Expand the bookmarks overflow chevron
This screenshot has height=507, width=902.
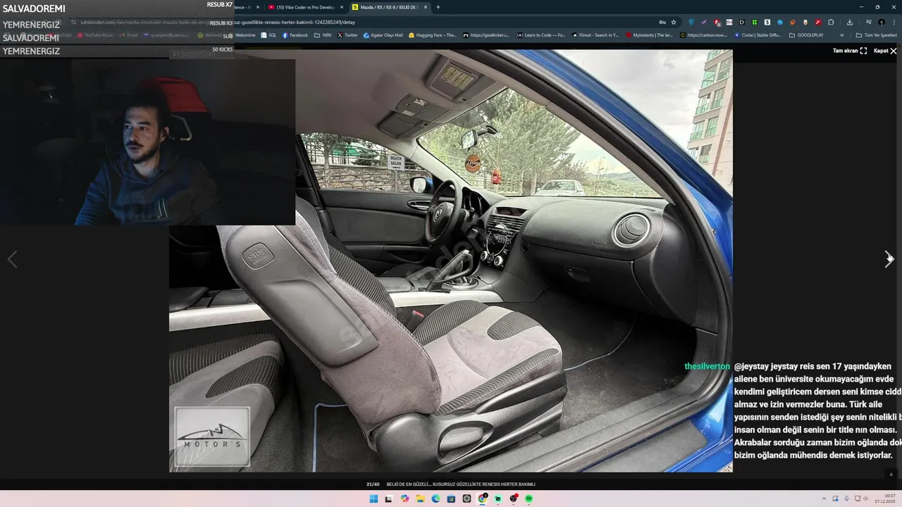(x=842, y=35)
